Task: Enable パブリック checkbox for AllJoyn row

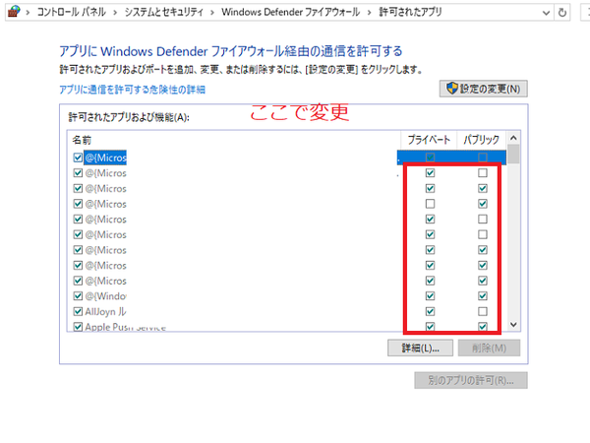Action: [483, 311]
